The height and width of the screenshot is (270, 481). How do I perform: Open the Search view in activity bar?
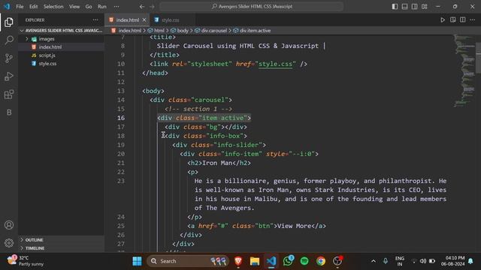coord(9,40)
